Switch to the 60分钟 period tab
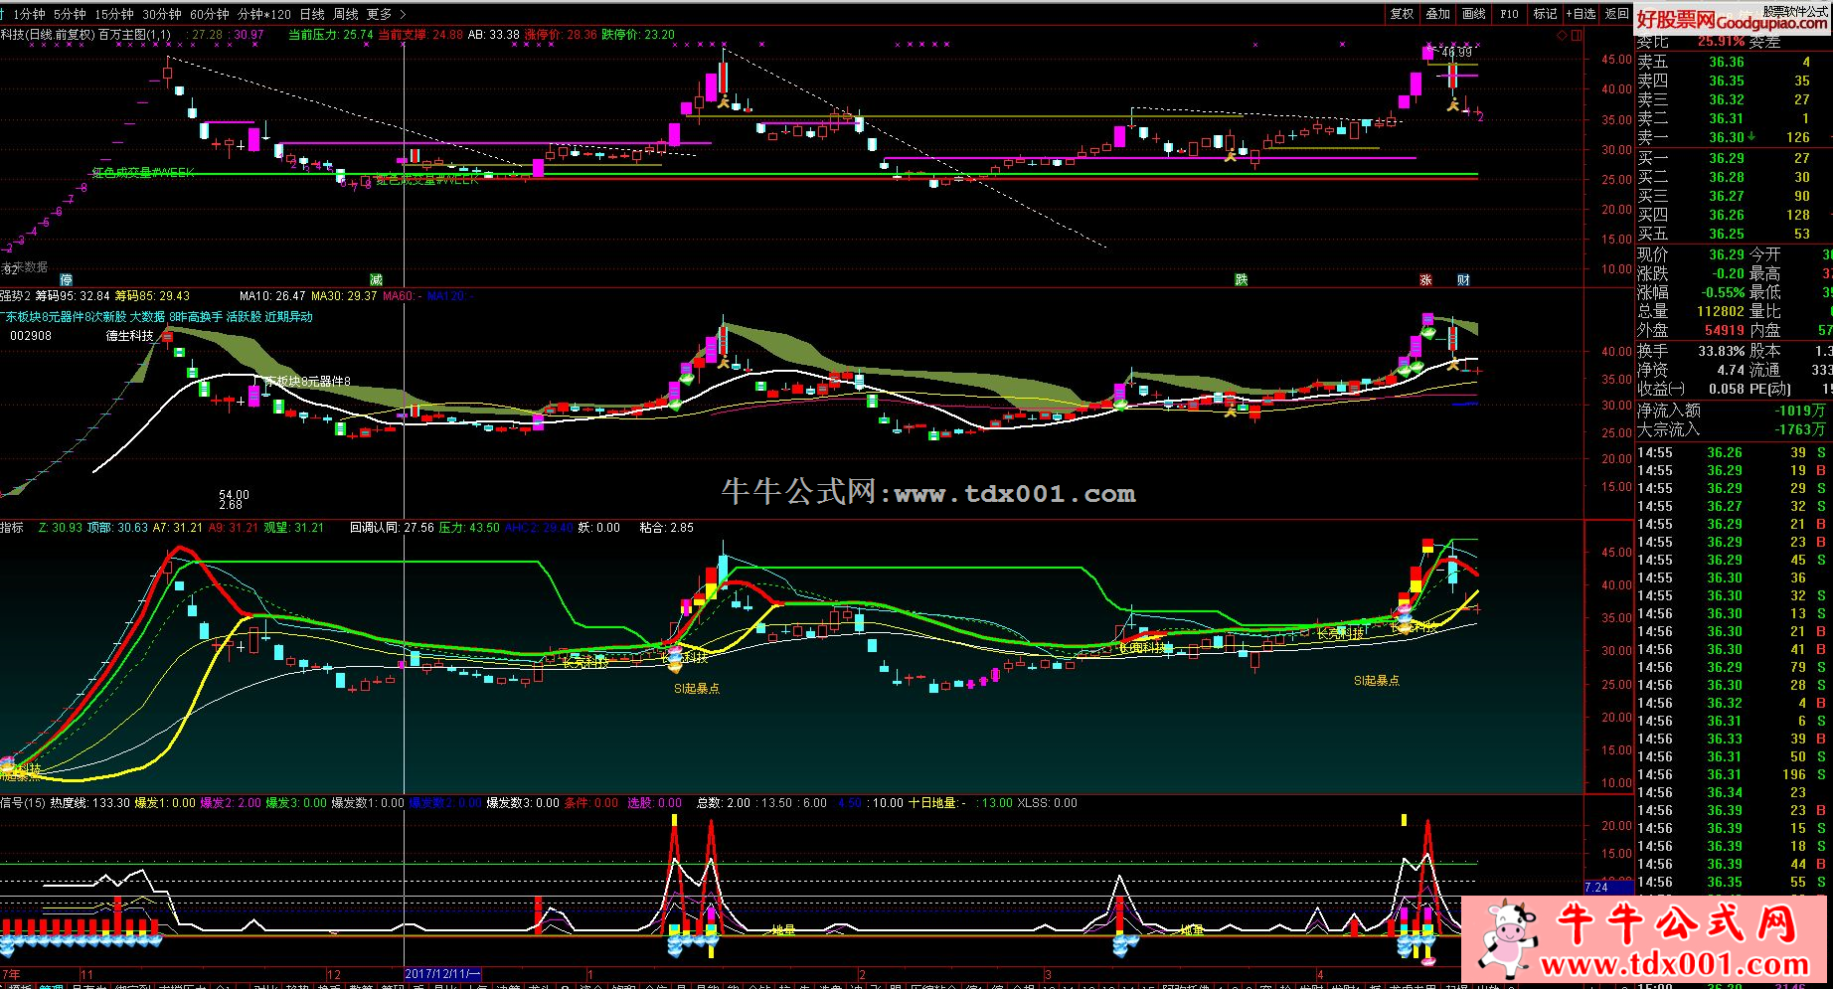This screenshot has width=1833, height=989. pos(209,14)
